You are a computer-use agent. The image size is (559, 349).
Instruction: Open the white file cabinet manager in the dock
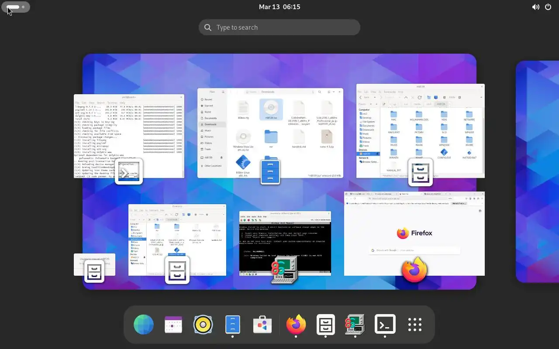(325, 325)
